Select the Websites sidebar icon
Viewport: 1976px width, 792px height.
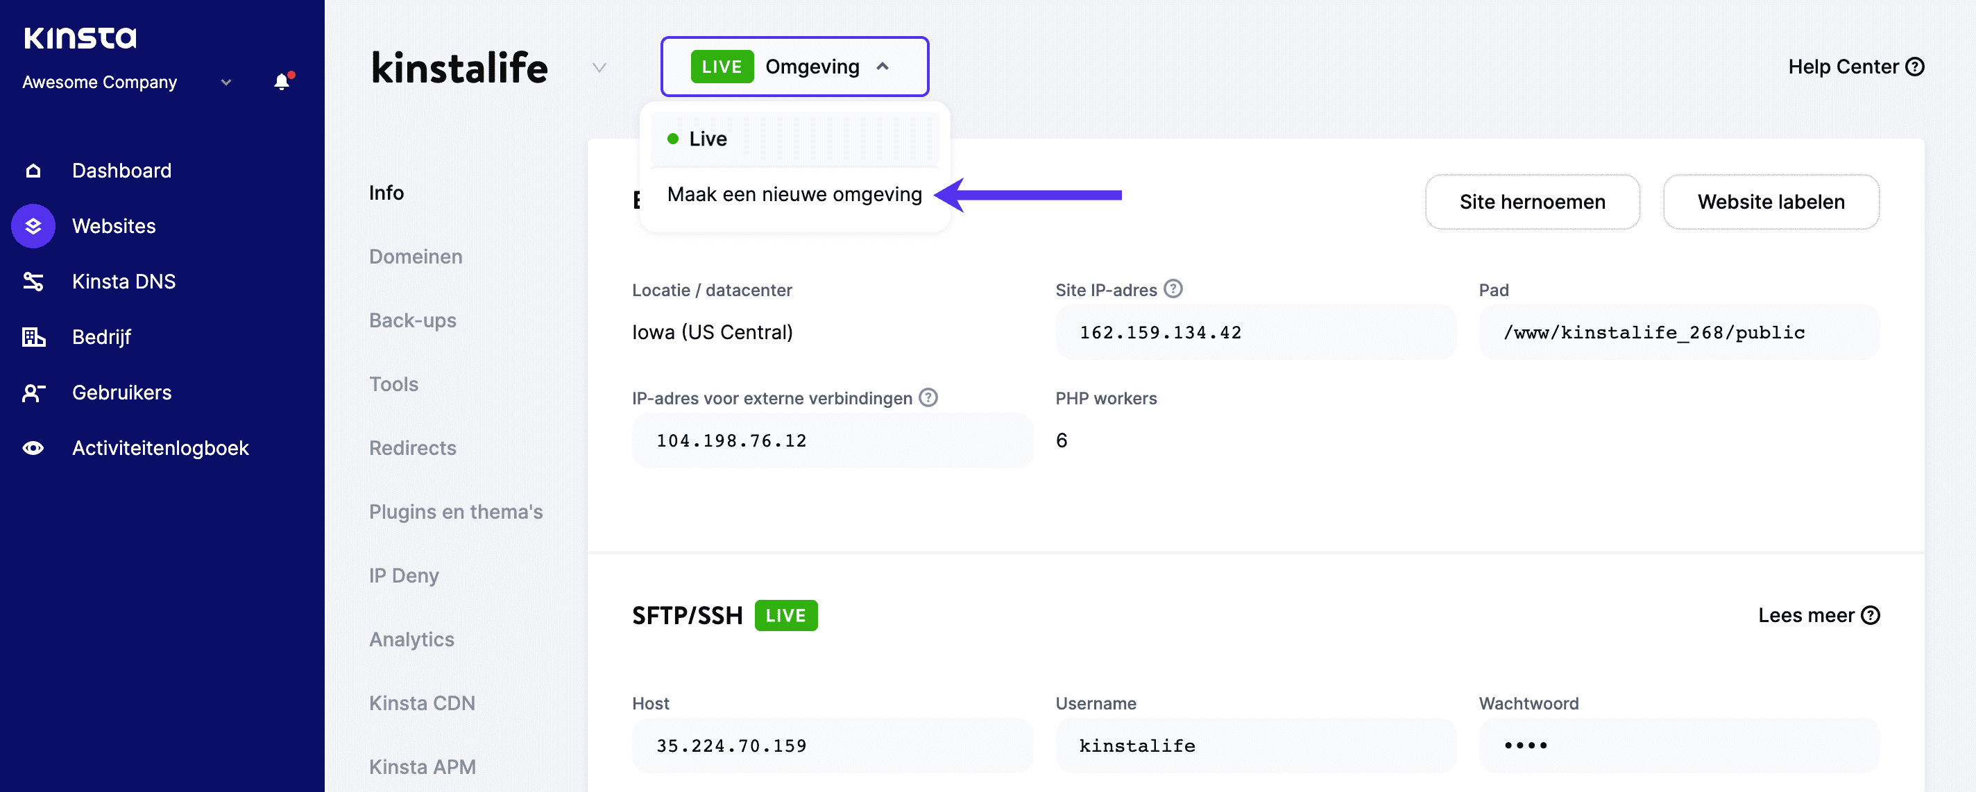[x=33, y=225]
